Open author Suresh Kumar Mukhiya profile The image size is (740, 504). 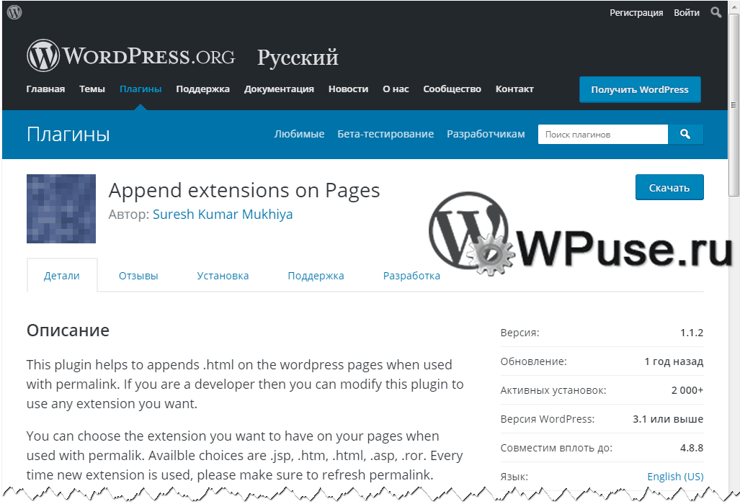pos(223,214)
